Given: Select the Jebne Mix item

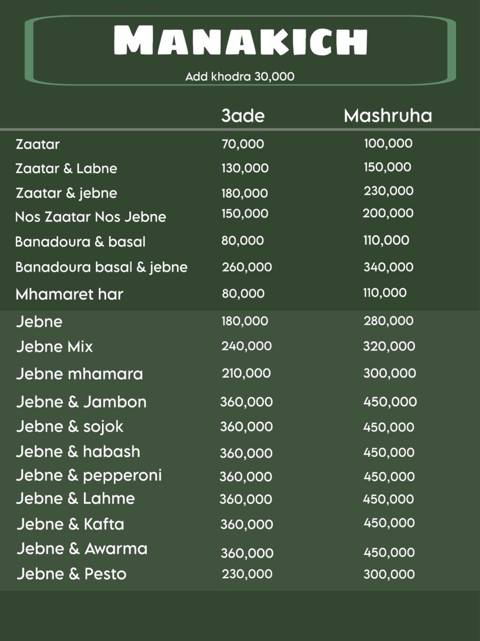Looking at the screenshot, I should point(54,347).
